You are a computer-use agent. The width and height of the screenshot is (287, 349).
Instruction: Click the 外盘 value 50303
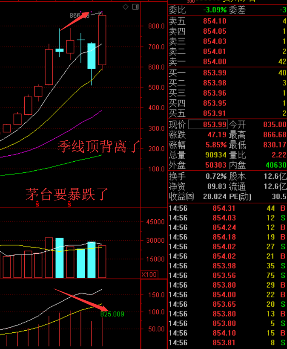tap(216, 165)
